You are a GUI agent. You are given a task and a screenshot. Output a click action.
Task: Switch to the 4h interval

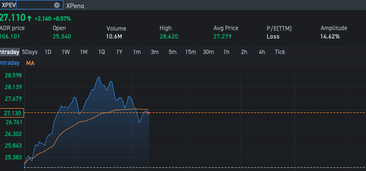click(262, 52)
